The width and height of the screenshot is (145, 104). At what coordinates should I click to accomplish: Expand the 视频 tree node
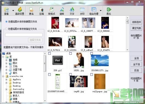pyautogui.click(x=6, y=60)
